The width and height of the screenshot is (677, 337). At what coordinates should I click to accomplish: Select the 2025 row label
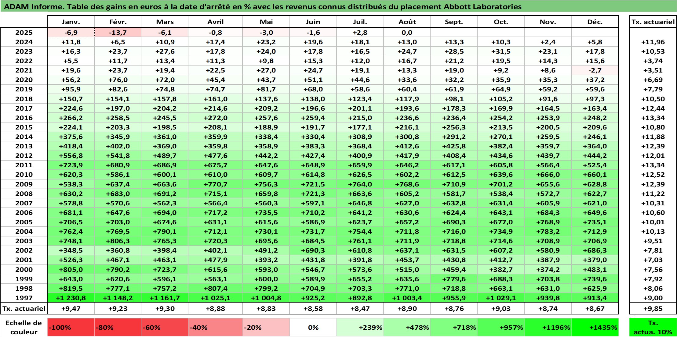pyautogui.click(x=24, y=33)
